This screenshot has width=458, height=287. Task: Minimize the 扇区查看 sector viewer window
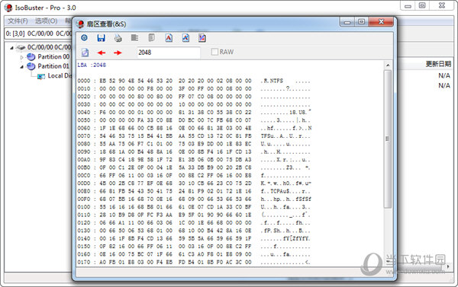pos(347,22)
